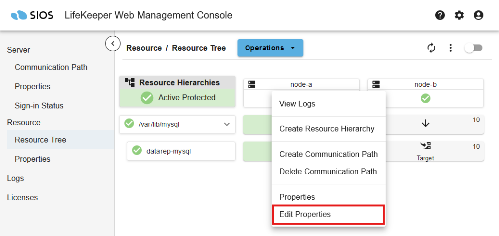Go to Licenses in sidebar
This screenshot has height=236, width=499.
[22, 197]
